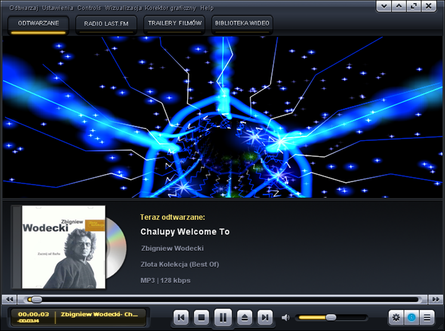Show the playlist with the list icon
This screenshot has height=331, width=445.
pyautogui.click(x=427, y=317)
